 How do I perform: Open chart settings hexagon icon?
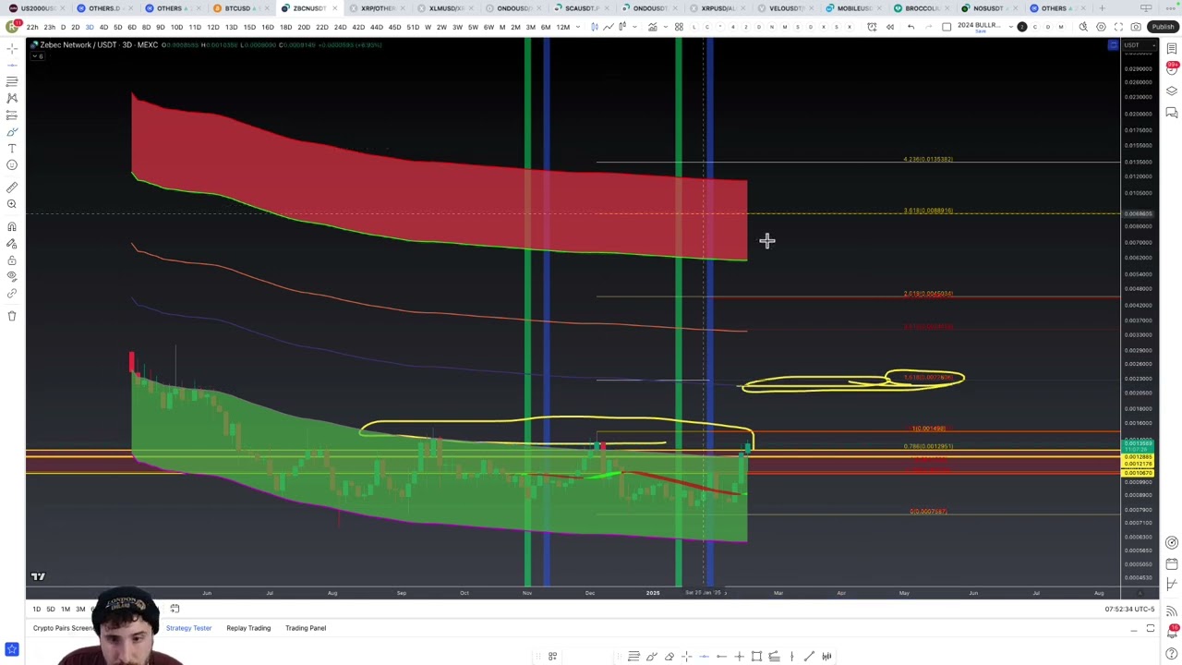(1101, 27)
